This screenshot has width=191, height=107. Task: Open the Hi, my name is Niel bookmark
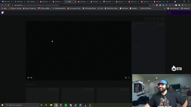(74, 8)
